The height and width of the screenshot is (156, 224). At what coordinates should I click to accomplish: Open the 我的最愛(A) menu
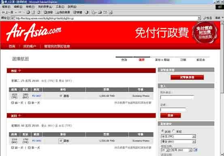45,6
